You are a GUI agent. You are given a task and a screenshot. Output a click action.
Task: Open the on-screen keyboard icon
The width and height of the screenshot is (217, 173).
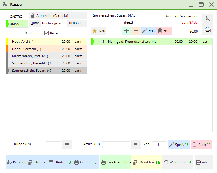click(207, 30)
